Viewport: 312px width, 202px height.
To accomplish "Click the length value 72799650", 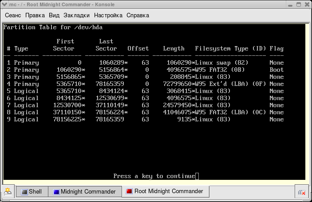I will 177,84.
